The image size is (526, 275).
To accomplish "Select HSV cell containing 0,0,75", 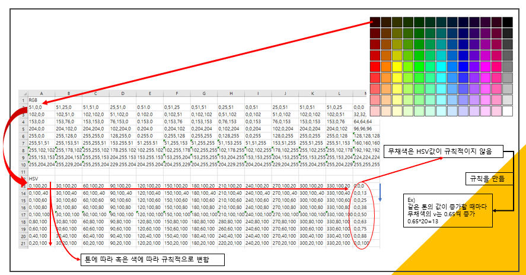I will [366, 229].
